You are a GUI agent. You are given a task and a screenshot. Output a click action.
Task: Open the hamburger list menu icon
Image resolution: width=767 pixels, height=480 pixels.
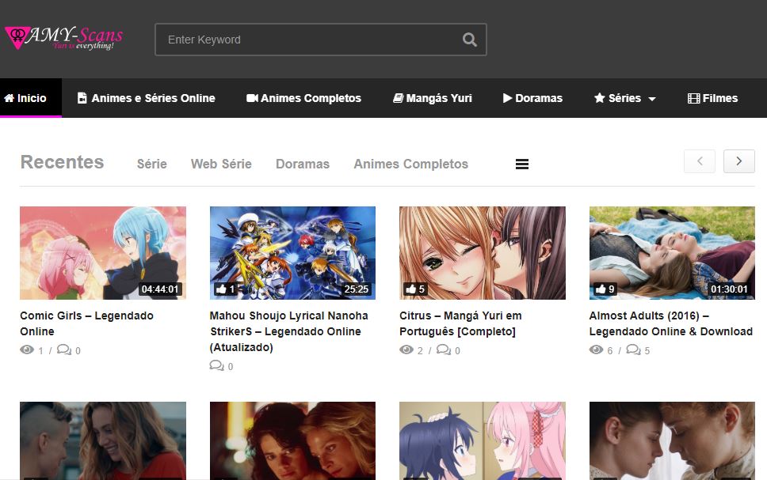522,164
